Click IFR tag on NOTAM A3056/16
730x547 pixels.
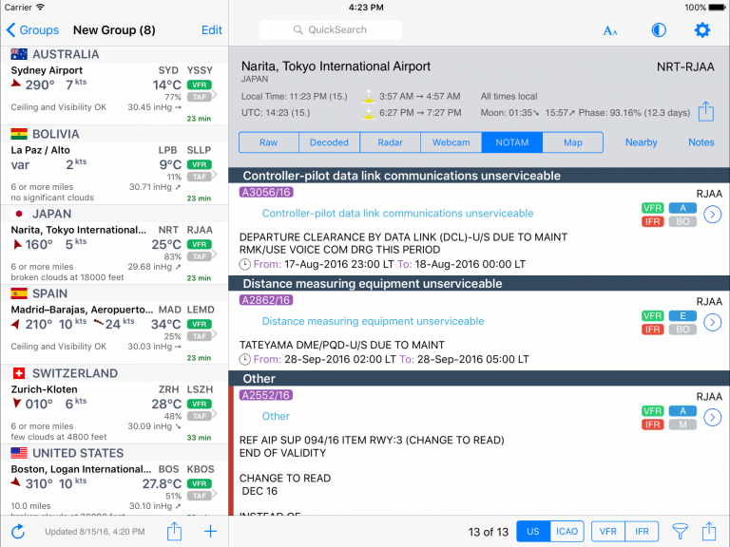[x=652, y=221]
